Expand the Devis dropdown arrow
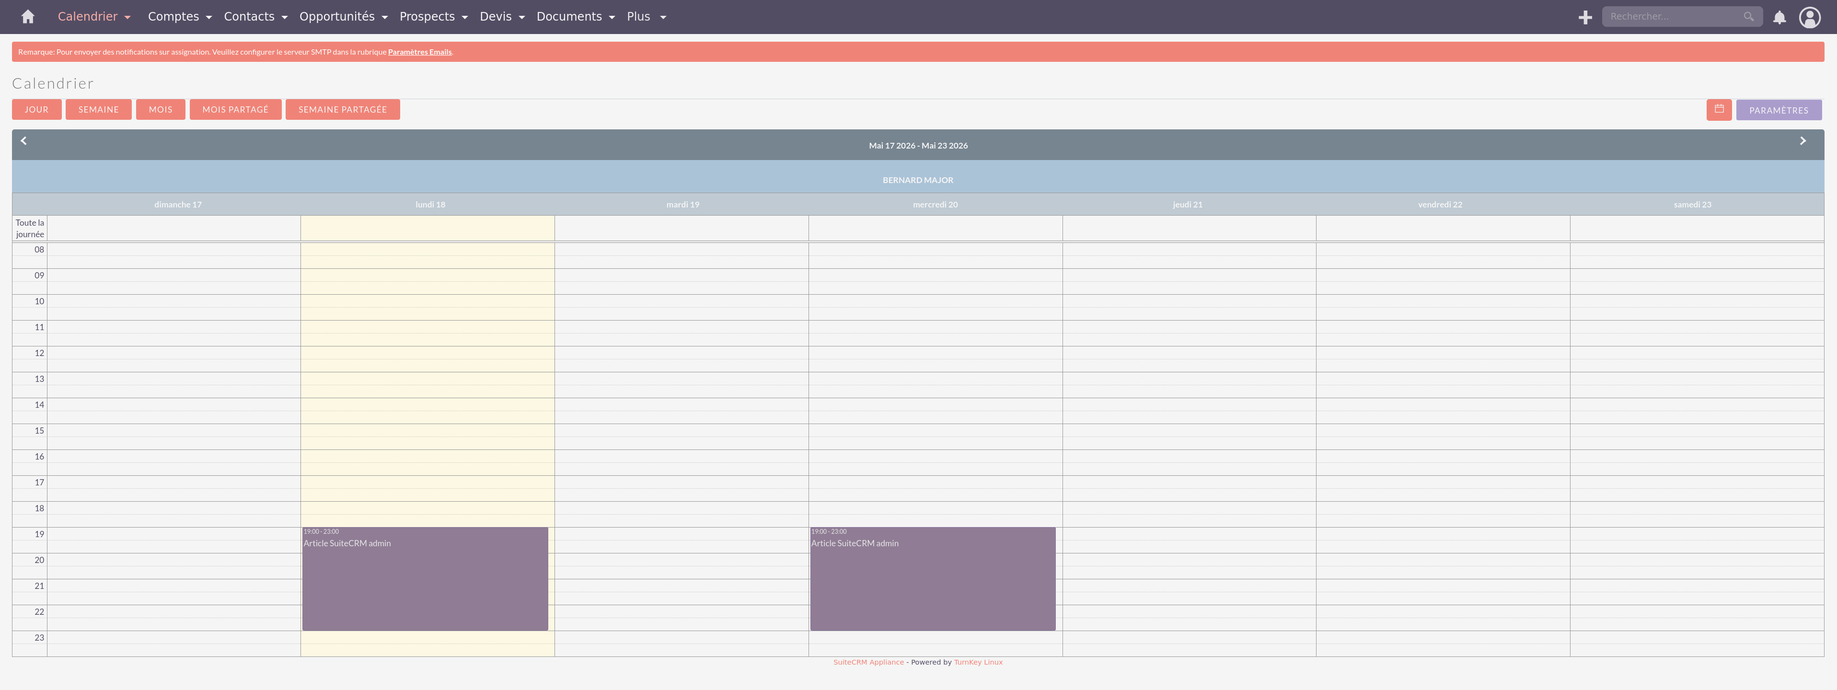 point(522,17)
